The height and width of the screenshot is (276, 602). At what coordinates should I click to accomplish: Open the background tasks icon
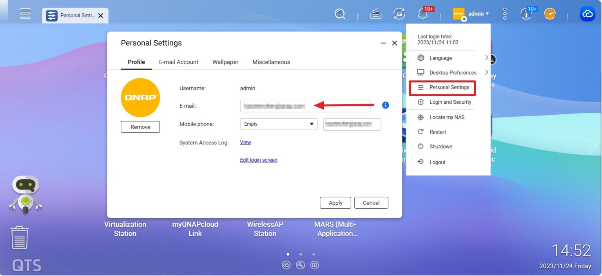click(375, 14)
